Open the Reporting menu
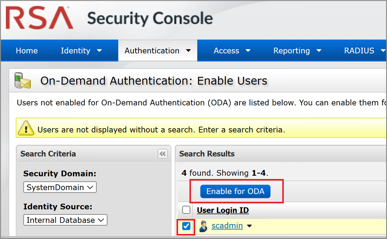387x239 pixels. pyautogui.click(x=297, y=51)
